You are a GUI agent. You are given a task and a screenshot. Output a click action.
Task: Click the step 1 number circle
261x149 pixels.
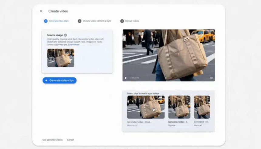pos(46,21)
